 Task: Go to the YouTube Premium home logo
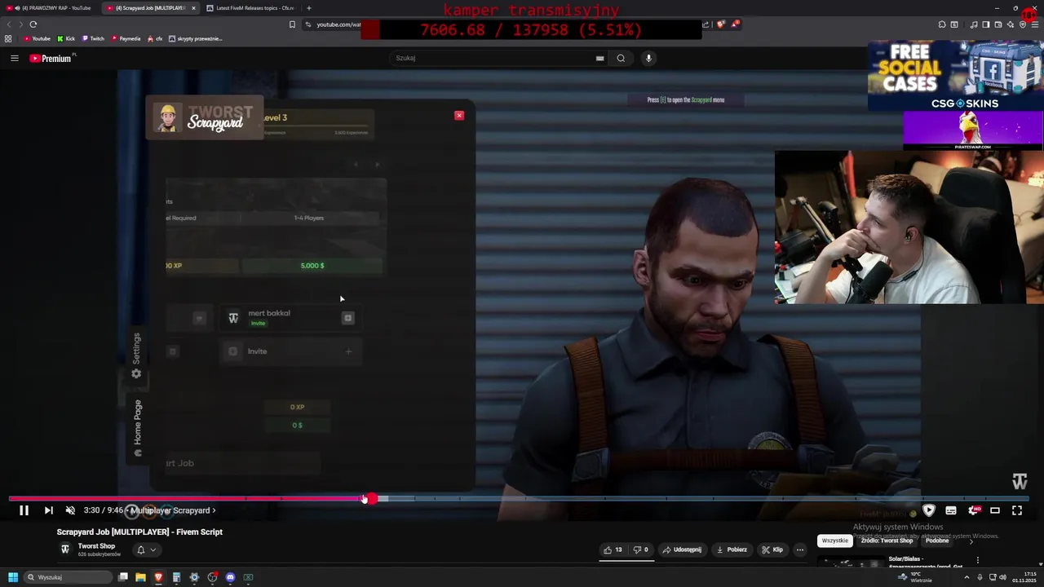click(x=51, y=58)
